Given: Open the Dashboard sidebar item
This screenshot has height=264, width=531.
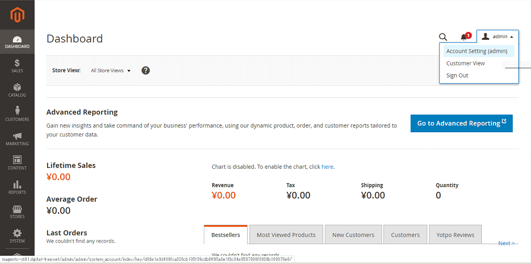Looking at the screenshot, I should pyautogui.click(x=17, y=42).
